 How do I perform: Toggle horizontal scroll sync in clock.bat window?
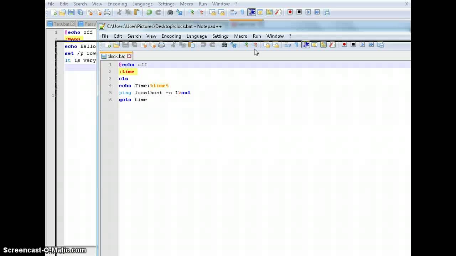(x=275, y=45)
